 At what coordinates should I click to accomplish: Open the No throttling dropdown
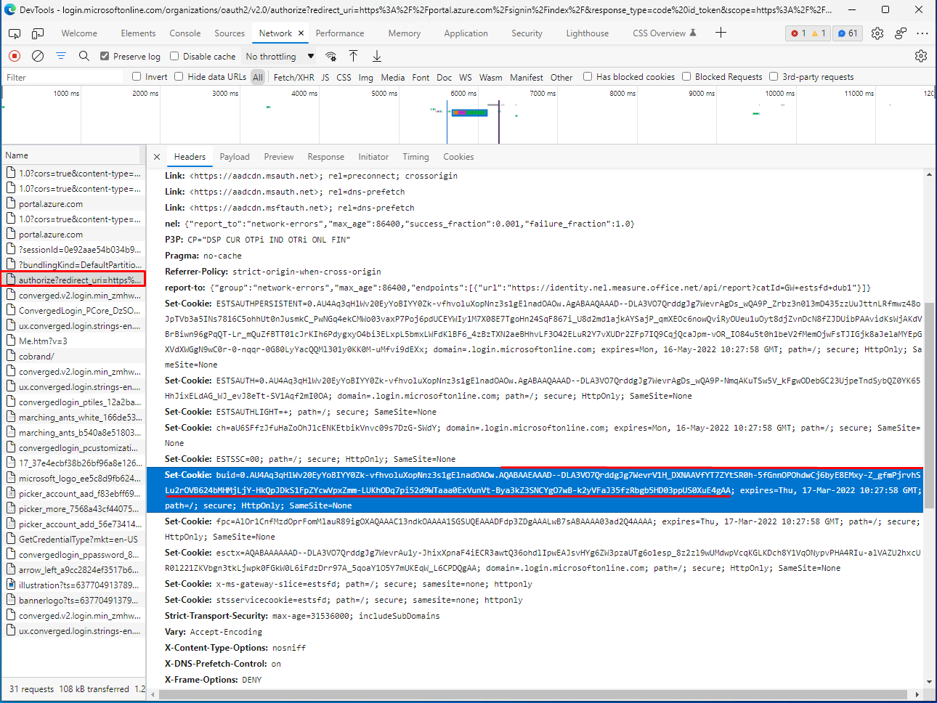tap(280, 57)
